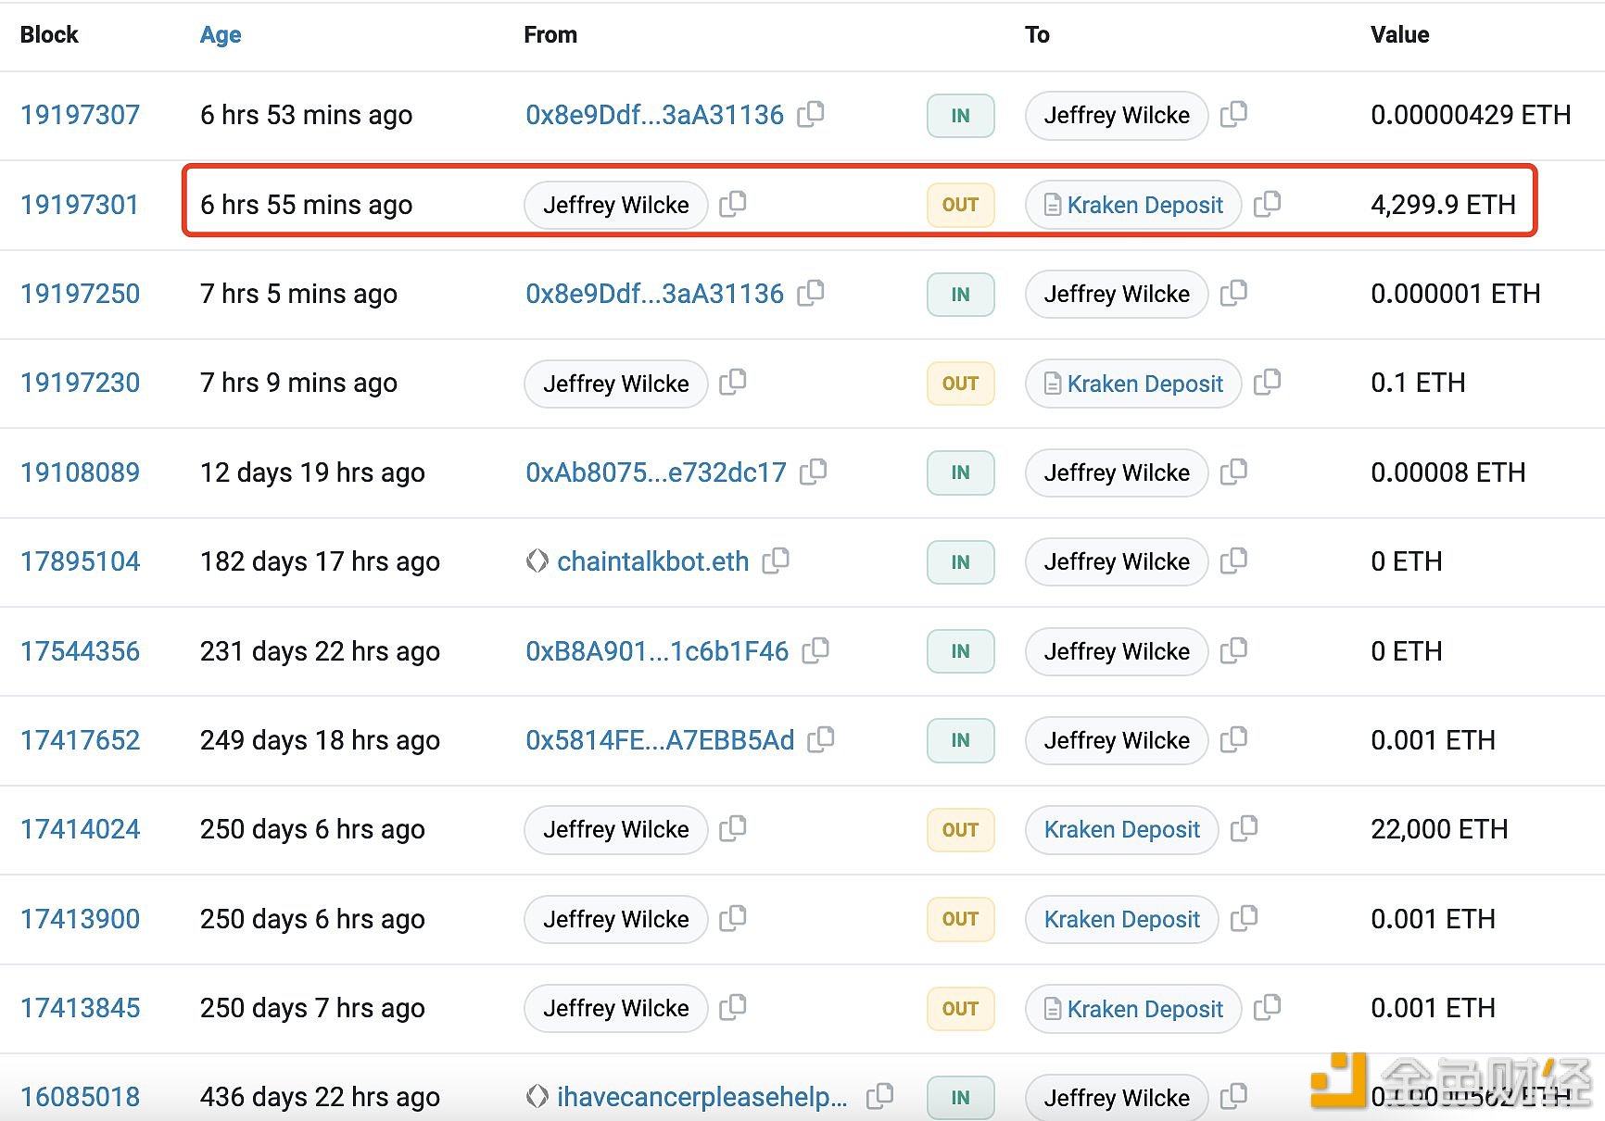1605x1121 pixels.
Task: Copy Jeffrey Wilcke From address in 17413845 row
Action: click(x=733, y=1007)
